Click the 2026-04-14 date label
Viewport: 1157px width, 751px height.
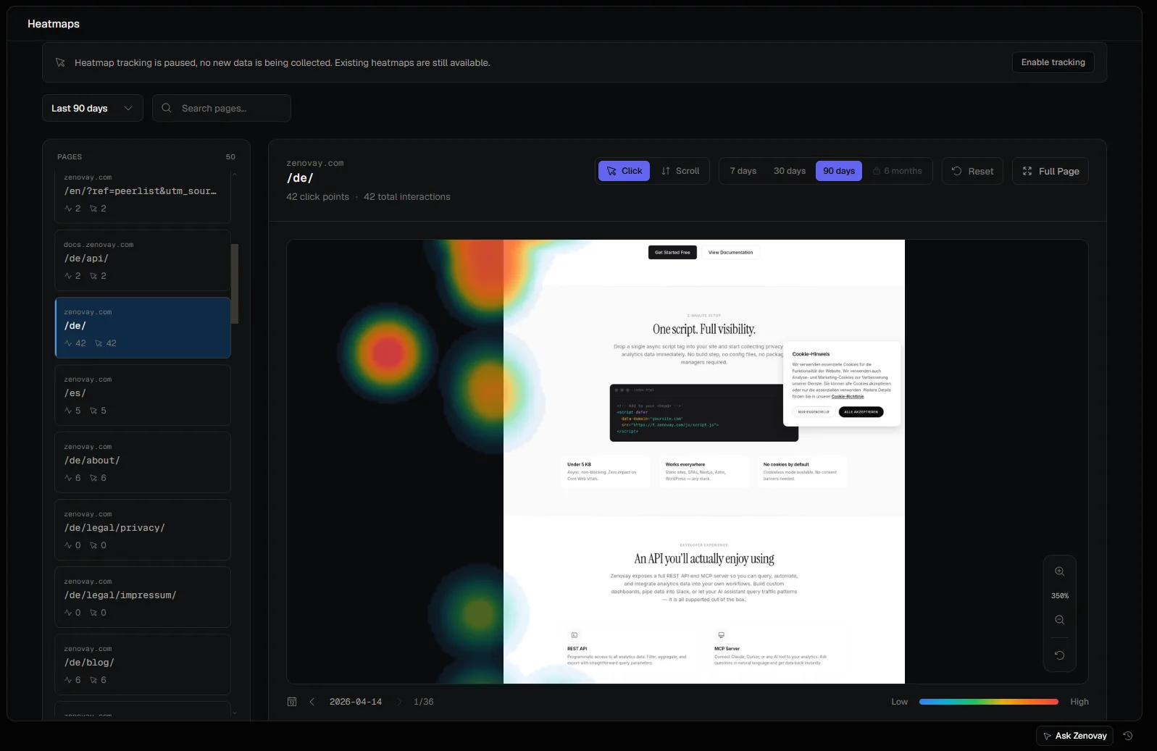click(x=355, y=702)
